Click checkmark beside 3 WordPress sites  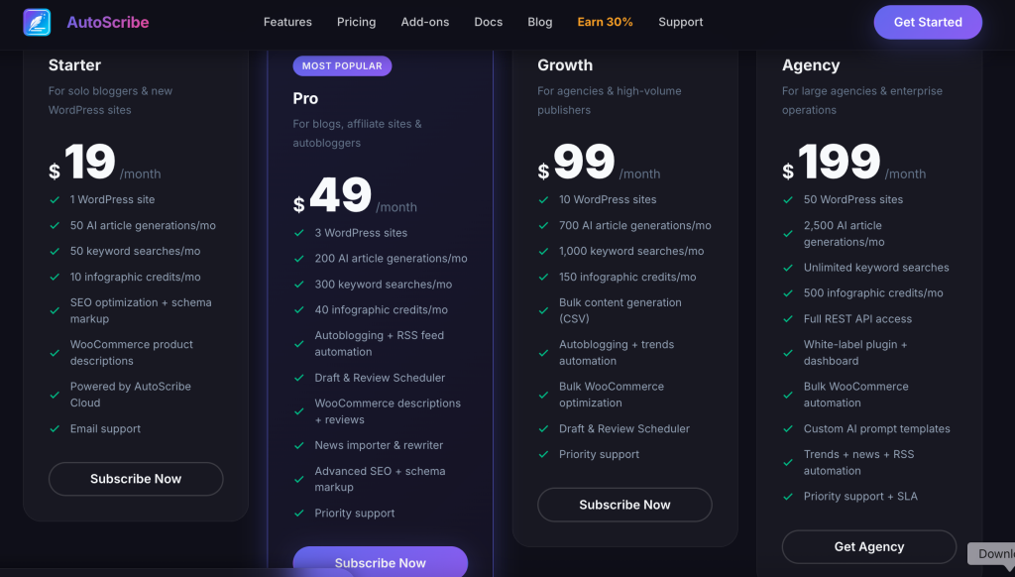[299, 233]
